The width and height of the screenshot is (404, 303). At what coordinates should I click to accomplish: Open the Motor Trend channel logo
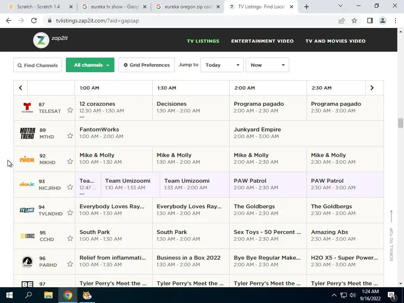coord(27,133)
